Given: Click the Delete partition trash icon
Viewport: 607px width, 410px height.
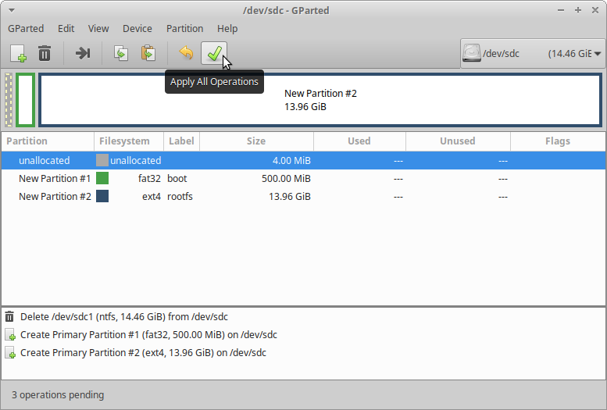Looking at the screenshot, I should (45, 53).
